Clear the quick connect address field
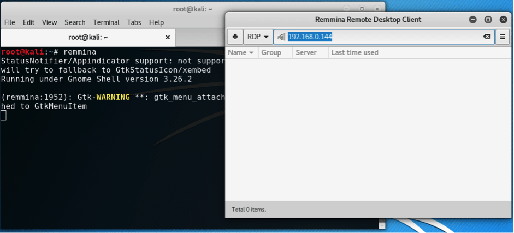 486,37
